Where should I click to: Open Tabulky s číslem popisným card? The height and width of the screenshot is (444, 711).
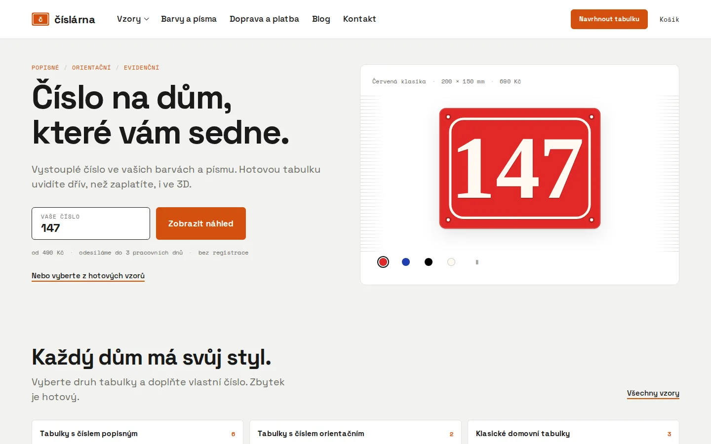137,433
